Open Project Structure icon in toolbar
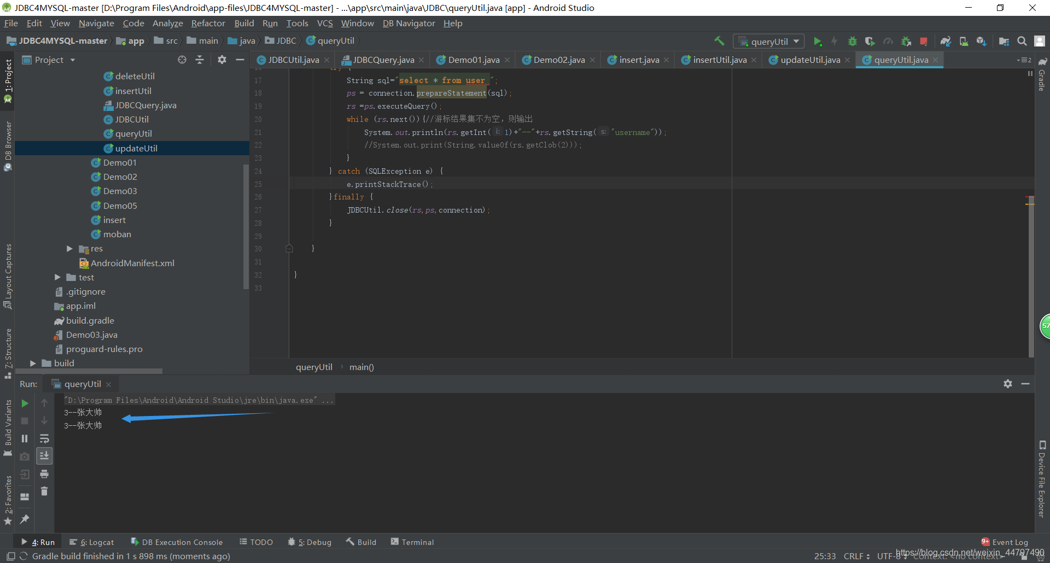The image size is (1050, 563). (1004, 42)
